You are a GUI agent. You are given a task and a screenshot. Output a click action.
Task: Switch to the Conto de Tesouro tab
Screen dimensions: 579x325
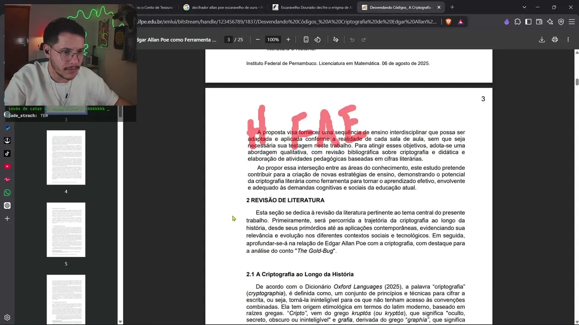pos(156,7)
